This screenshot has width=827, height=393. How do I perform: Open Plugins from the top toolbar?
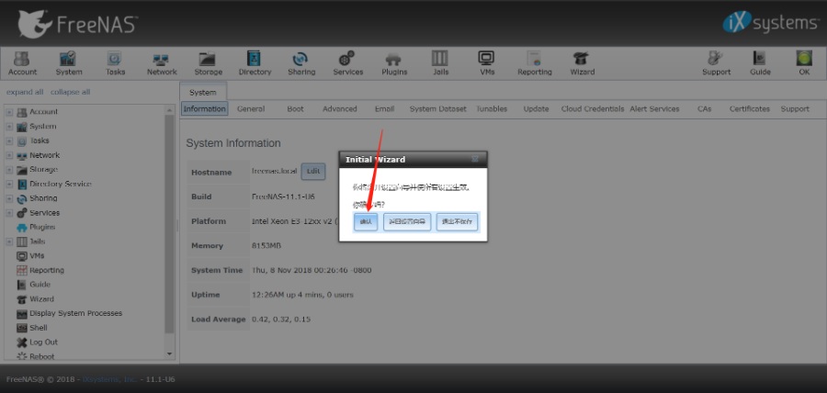coord(394,63)
